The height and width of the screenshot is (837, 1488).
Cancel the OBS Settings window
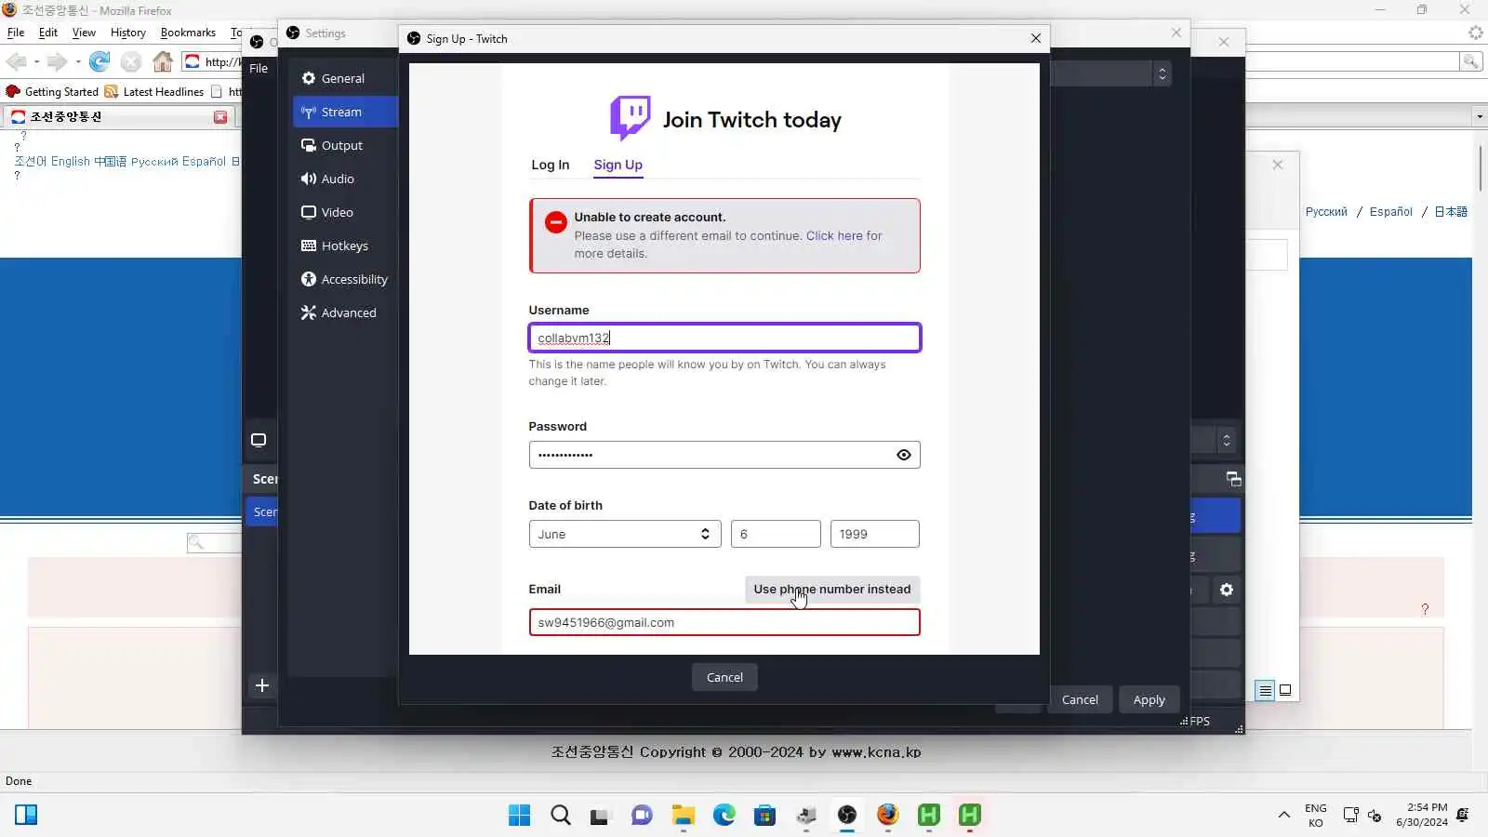click(x=1080, y=699)
